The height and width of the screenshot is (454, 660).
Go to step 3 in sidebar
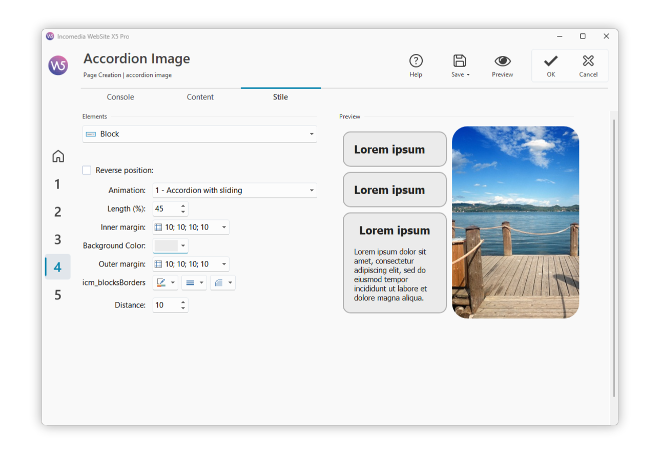(x=58, y=239)
